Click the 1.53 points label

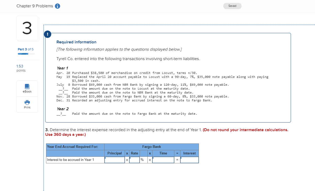[x=21, y=68]
